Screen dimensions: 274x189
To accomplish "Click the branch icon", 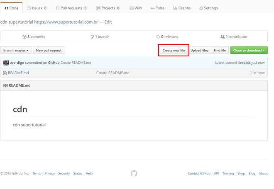I will 93,36.
